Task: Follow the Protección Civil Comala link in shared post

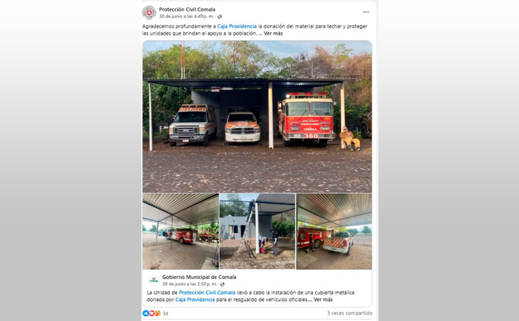Action: [207, 293]
